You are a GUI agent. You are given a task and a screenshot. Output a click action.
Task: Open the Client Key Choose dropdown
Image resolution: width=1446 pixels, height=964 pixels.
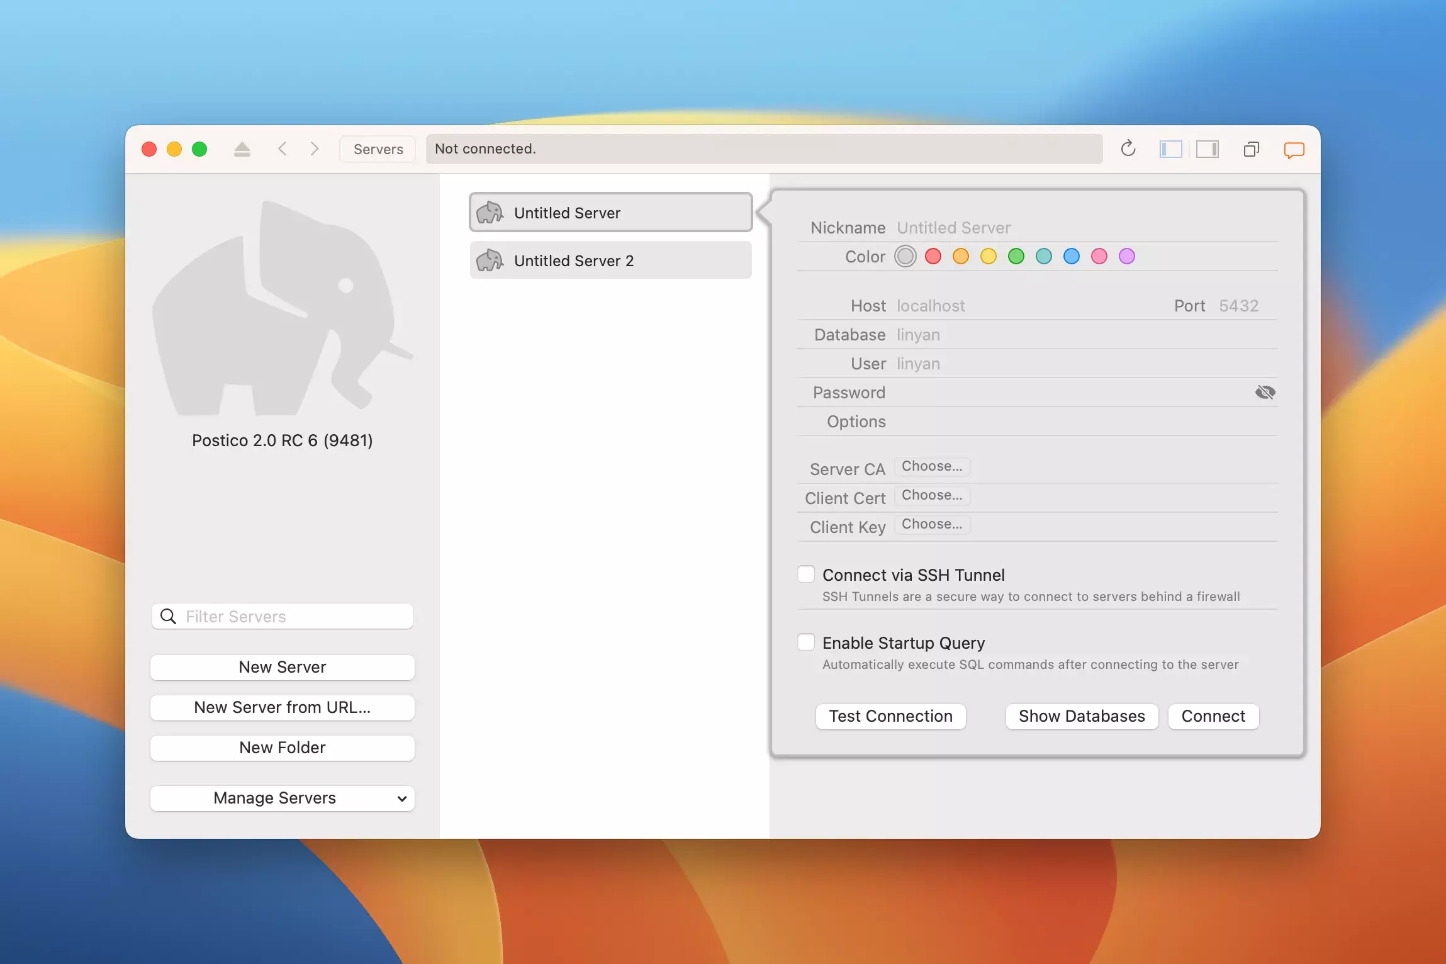pos(932,524)
